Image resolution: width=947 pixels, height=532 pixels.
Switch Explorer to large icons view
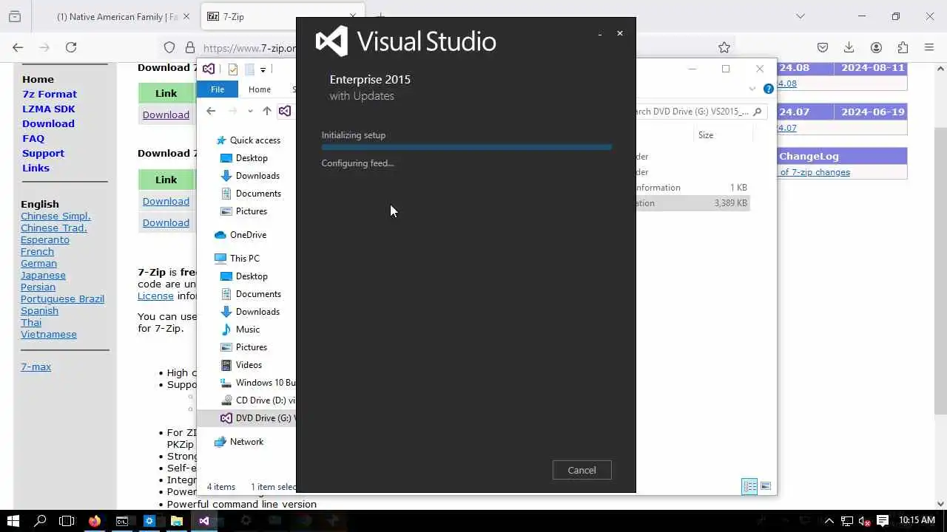pos(766,486)
